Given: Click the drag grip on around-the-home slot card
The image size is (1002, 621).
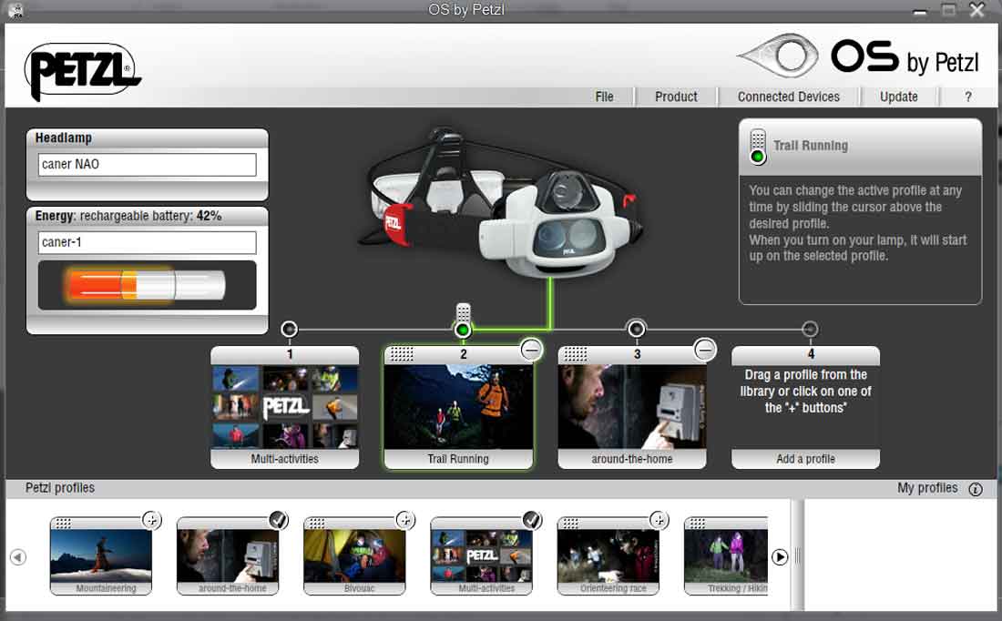Looking at the screenshot, I should click(x=575, y=354).
